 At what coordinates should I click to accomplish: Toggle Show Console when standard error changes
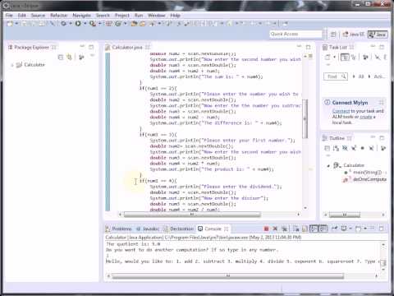[x=323, y=229]
